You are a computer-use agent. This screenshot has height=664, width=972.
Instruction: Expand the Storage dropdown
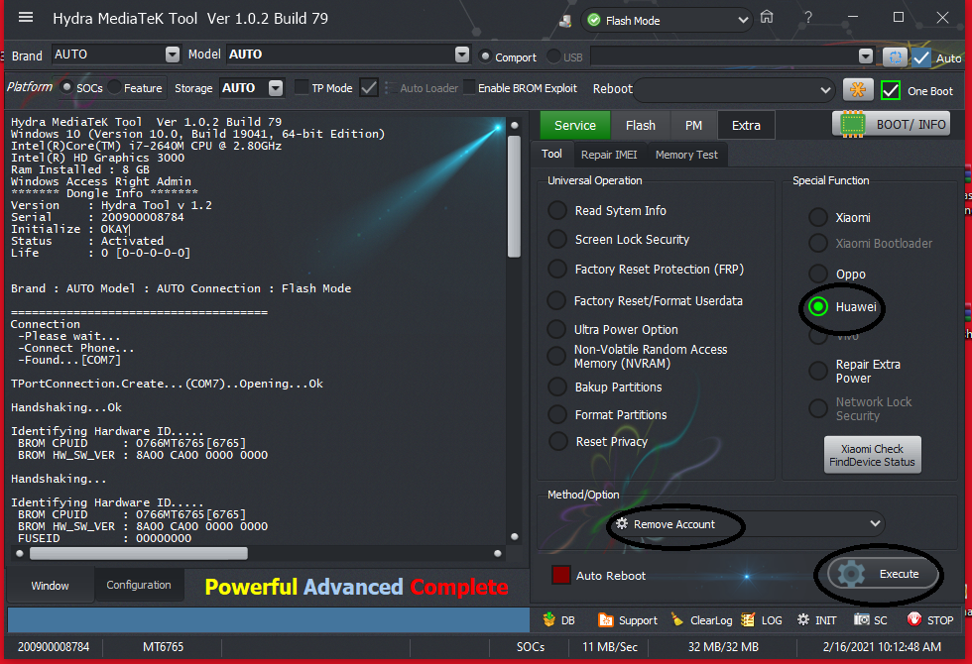[276, 88]
